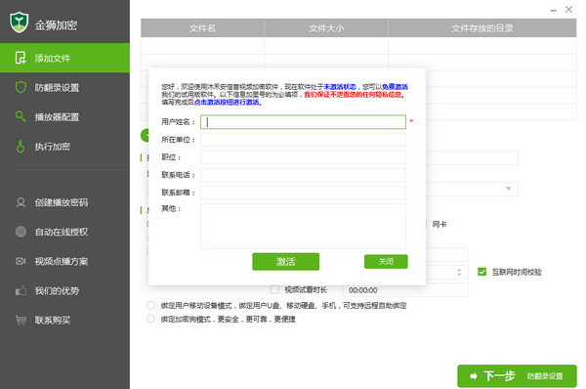586x389 pixels.
Task: Focus the 所在单位 input field
Action: tap(303, 140)
